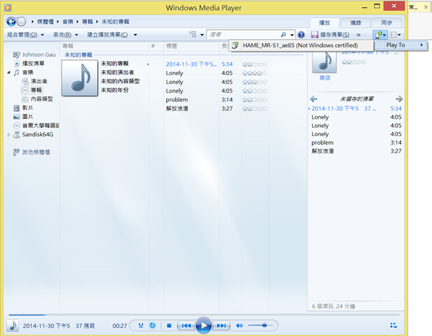Click 音樂 in the breadcrumb
Screen dimensions: 432x336
pyautogui.click(x=68, y=22)
